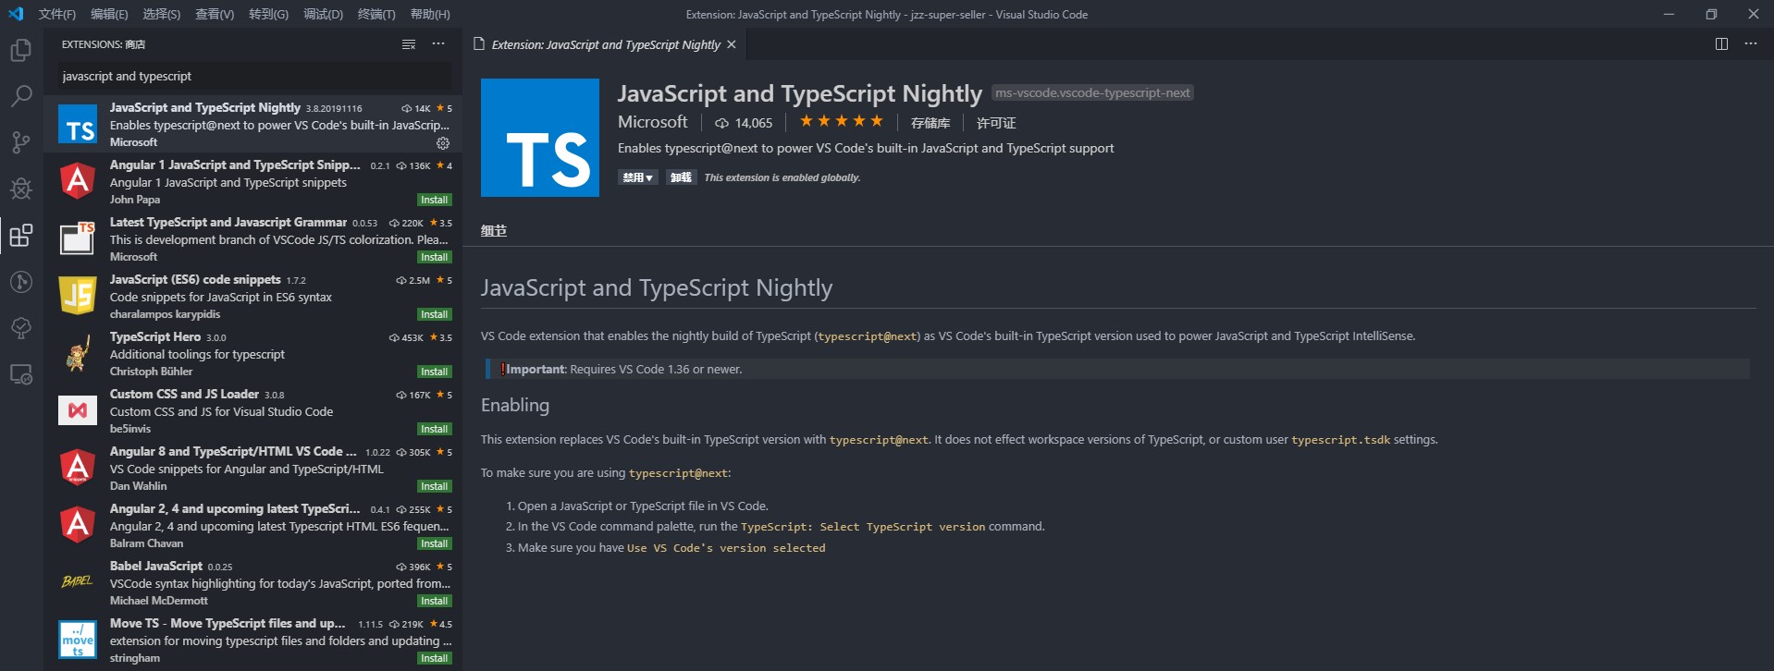
Task: Open the Remote Explorer icon in activity bar
Action: click(x=20, y=374)
